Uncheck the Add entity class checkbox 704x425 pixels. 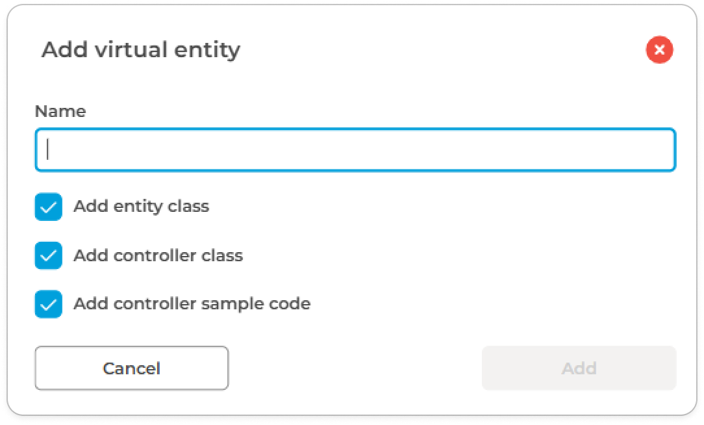click(x=49, y=207)
